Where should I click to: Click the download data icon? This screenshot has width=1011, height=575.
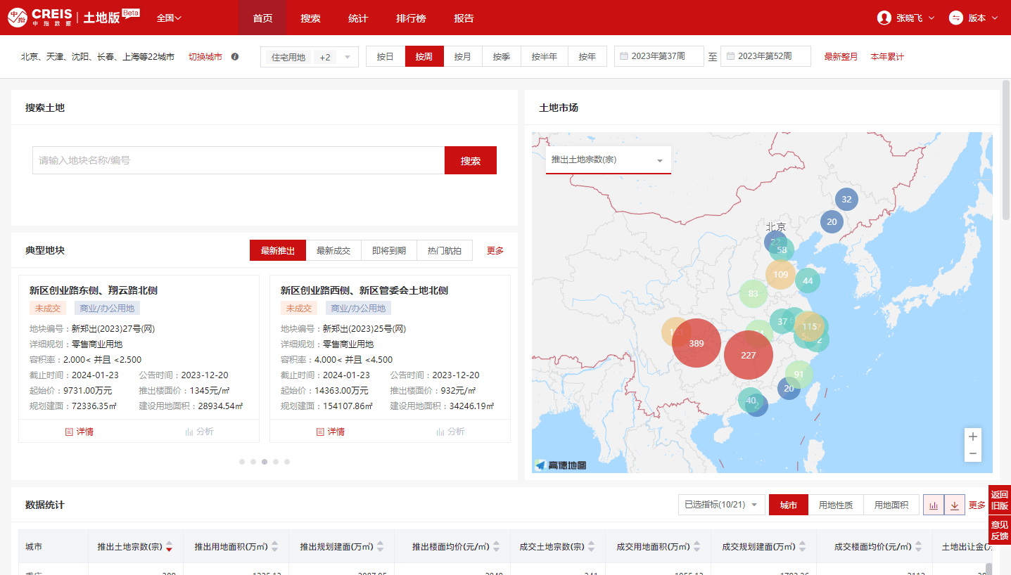point(955,505)
